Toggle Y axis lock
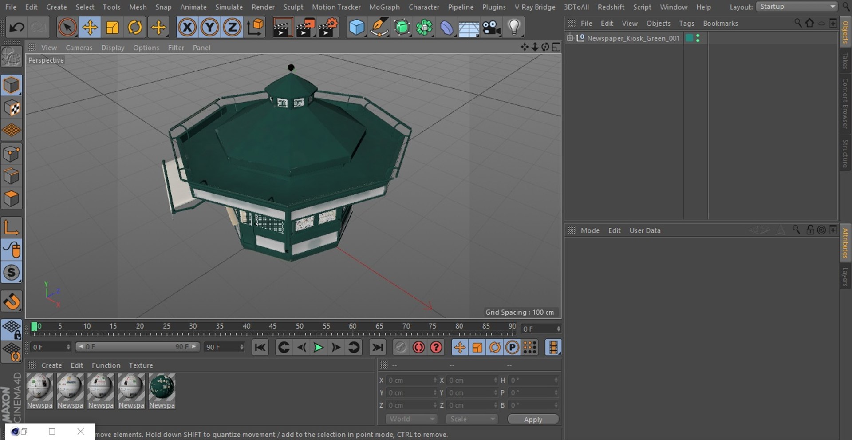852x440 pixels. 209,28
